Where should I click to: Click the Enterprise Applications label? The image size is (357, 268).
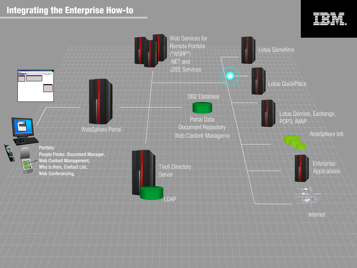click(327, 167)
